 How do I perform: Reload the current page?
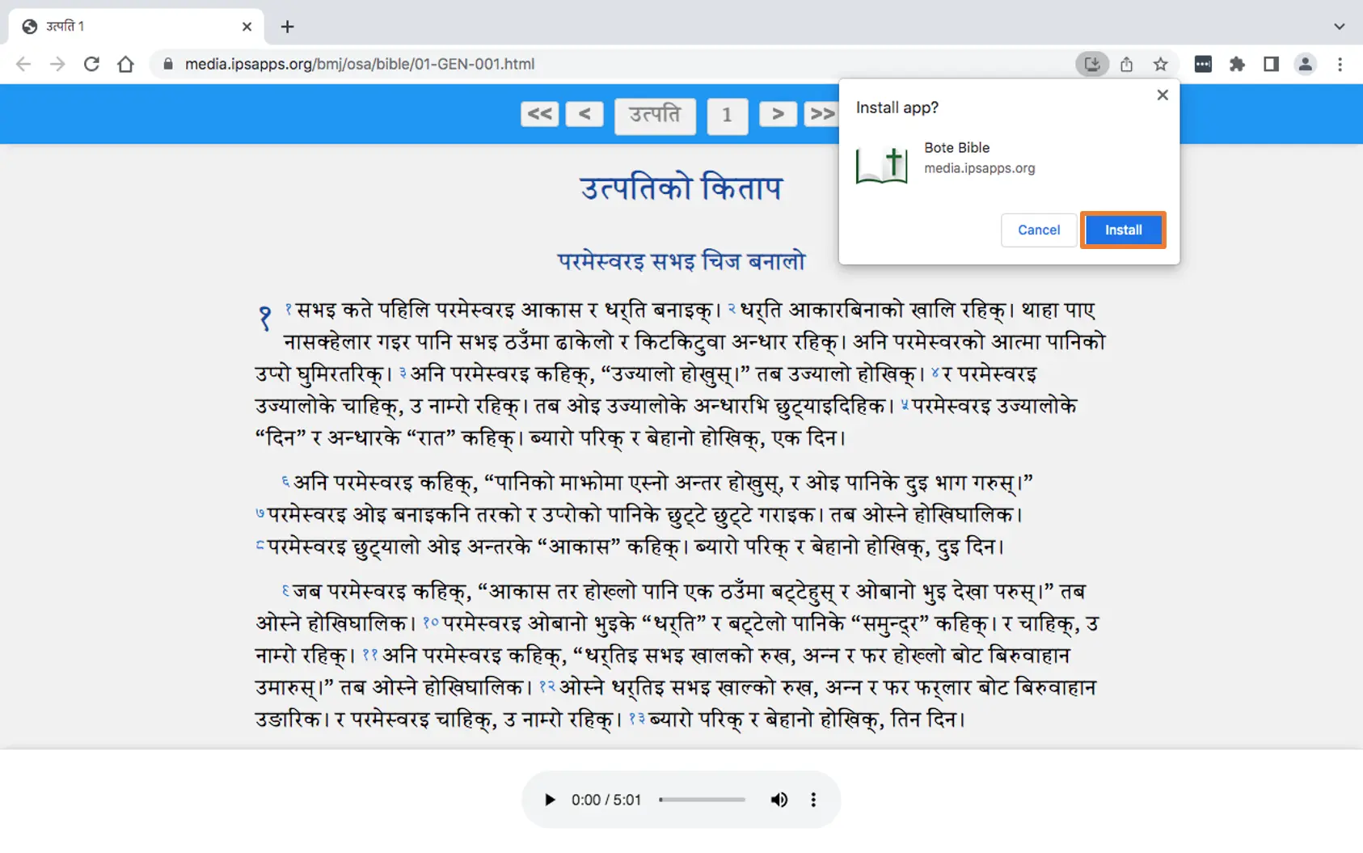coord(91,65)
